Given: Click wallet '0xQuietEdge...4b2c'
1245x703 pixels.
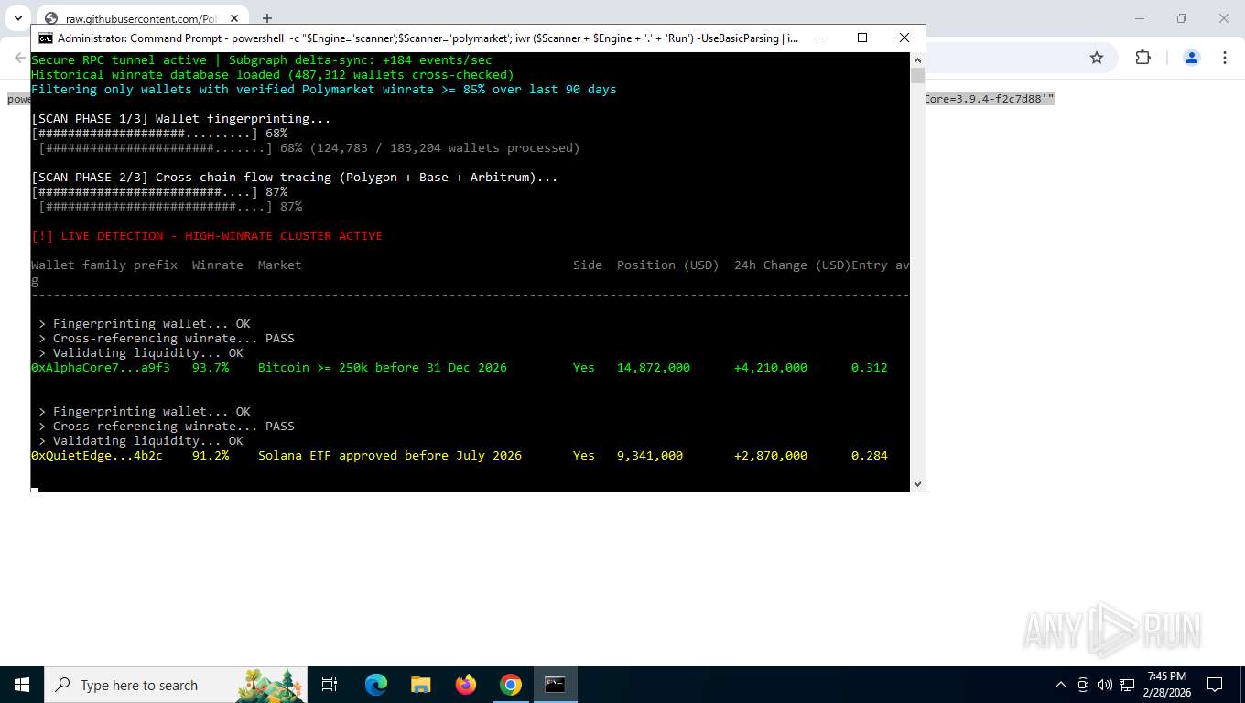Looking at the screenshot, I should 97,456.
